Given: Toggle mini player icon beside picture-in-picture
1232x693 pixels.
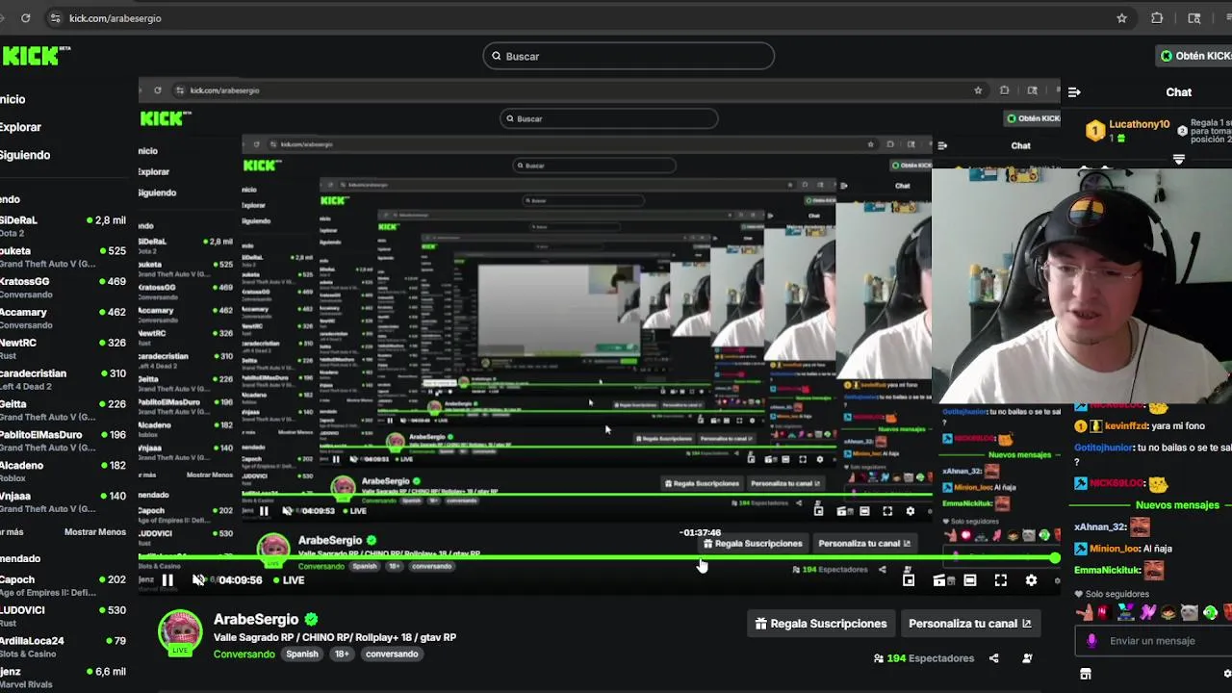Looking at the screenshot, I should (938, 580).
